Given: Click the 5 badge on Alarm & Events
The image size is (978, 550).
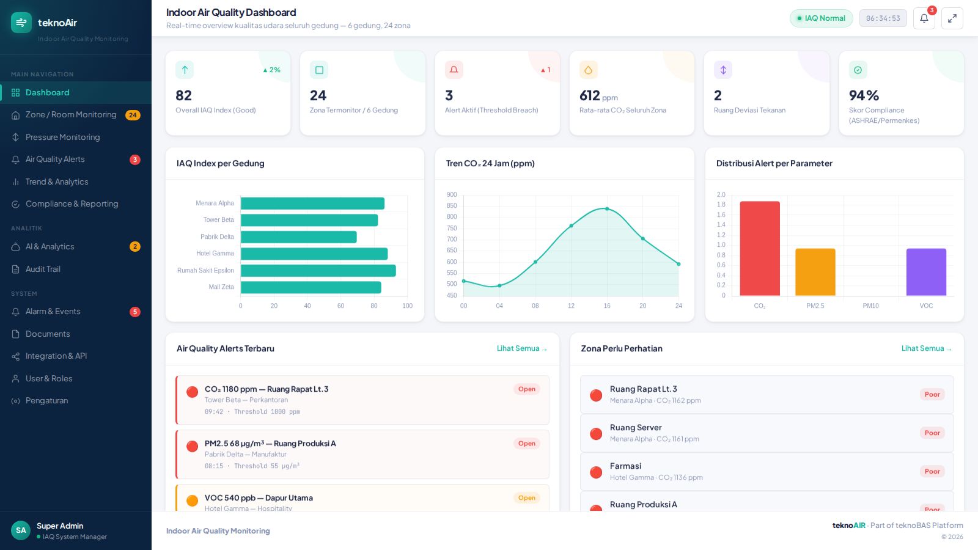Looking at the screenshot, I should (135, 312).
